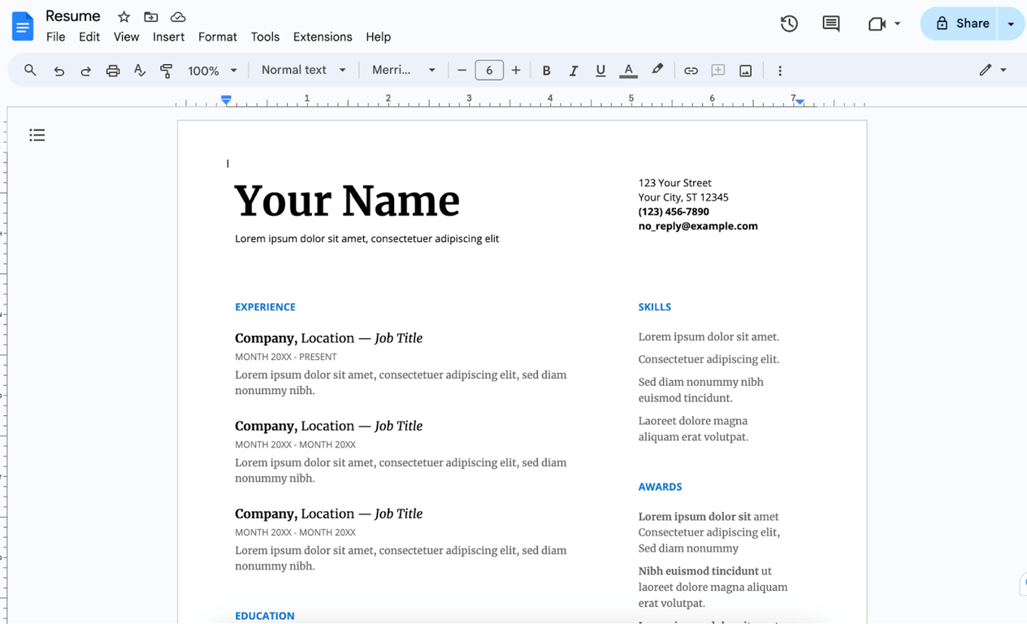1027x624 pixels.
Task: Click the MONTH 20XX - PRESENT date line
Action: click(285, 357)
